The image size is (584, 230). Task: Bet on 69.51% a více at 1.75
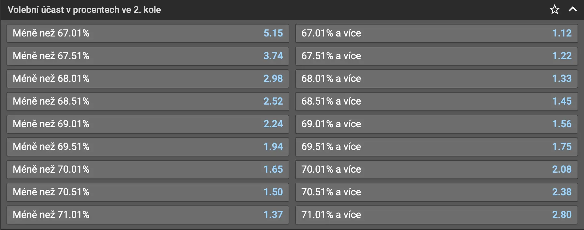tap(436, 147)
